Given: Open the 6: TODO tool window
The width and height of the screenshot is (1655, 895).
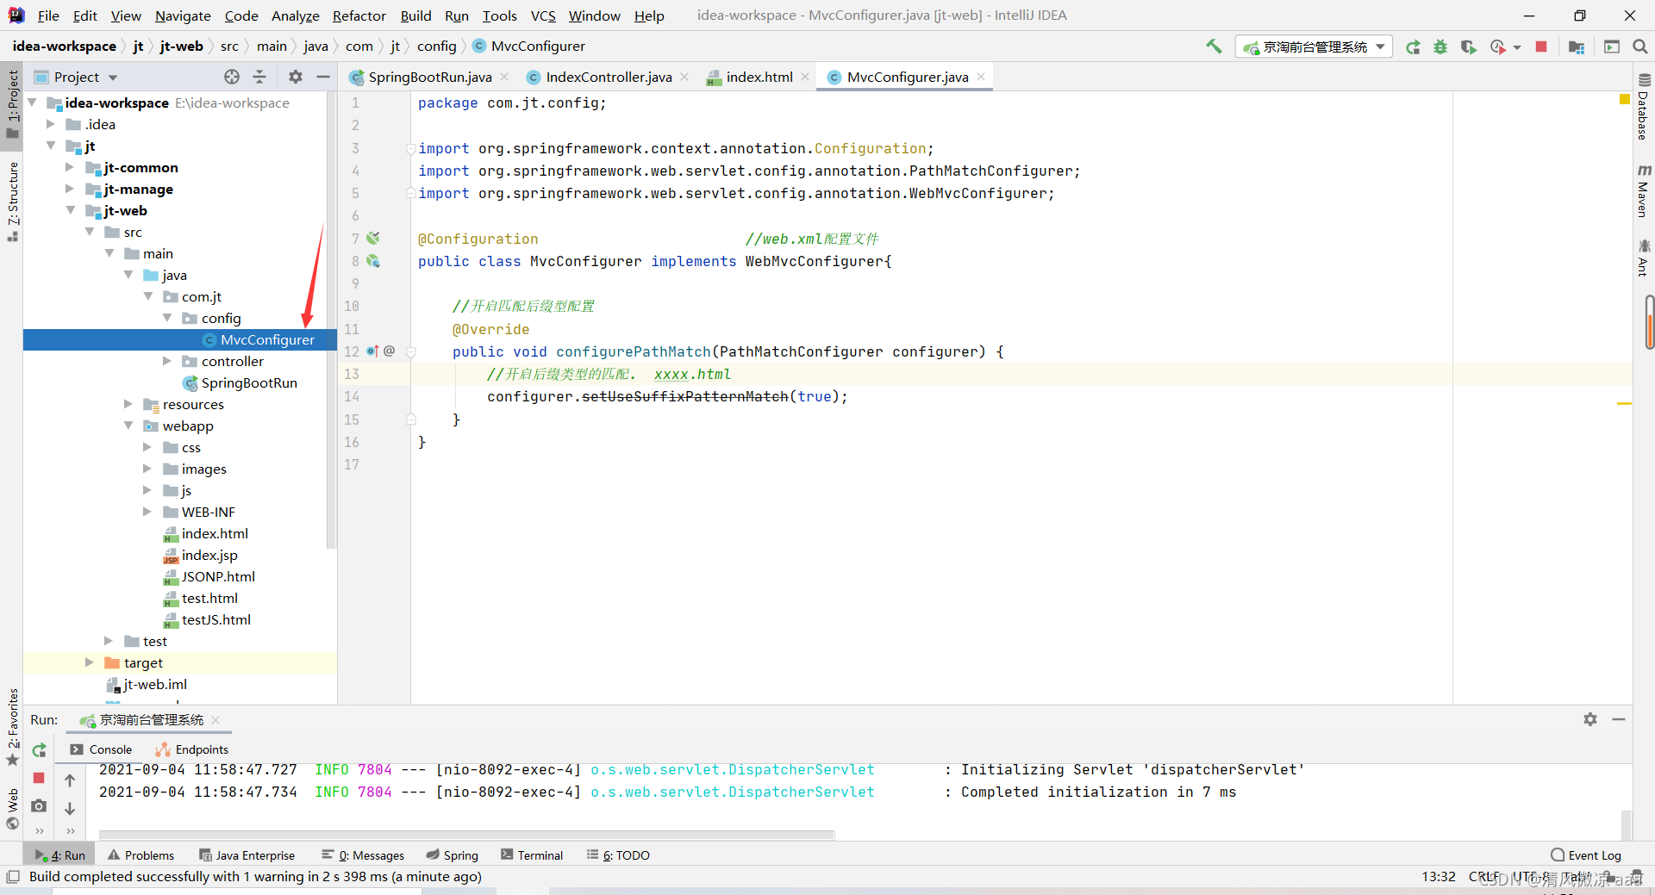Looking at the screenshot, I should tap(618, 855).
